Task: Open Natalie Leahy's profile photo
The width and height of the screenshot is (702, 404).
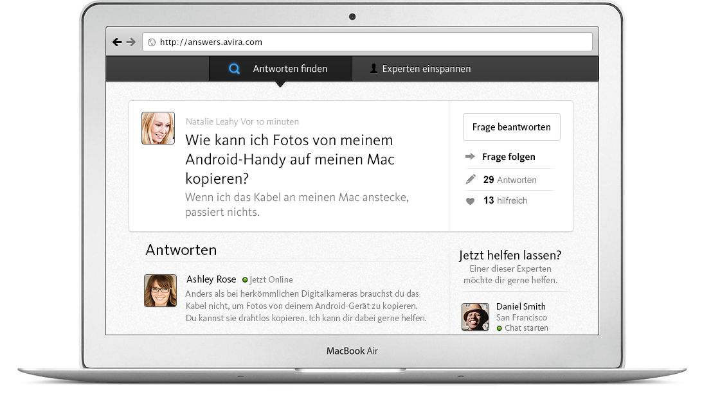Action: tap(158, 128)
